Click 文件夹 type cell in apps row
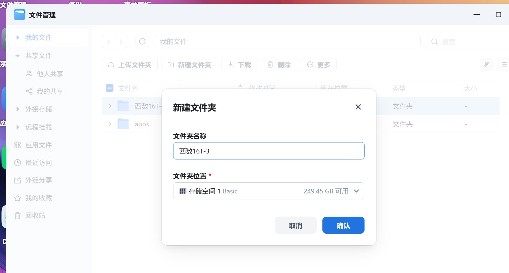The width and height of the screenshot is (509, 273). 403,124
